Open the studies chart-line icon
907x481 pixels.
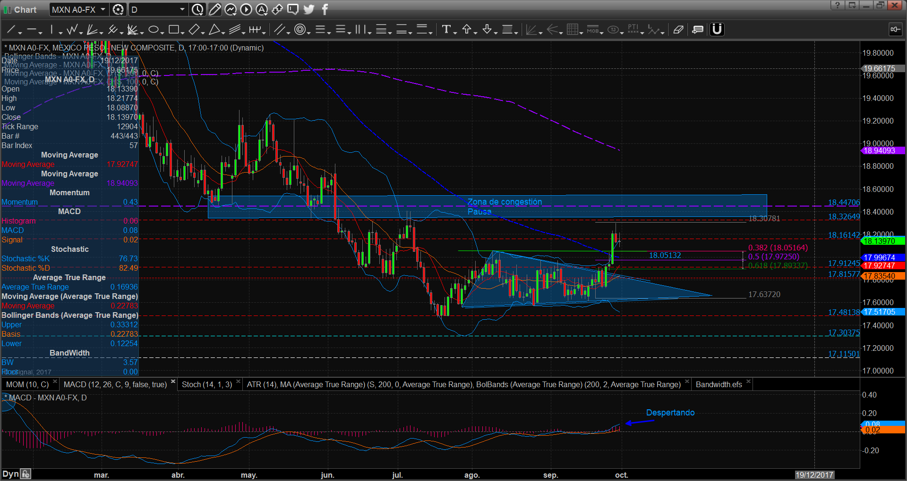(x=231, y=9)
